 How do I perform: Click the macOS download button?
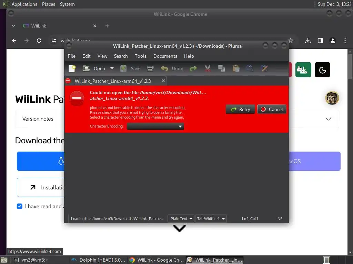[315, 161]
